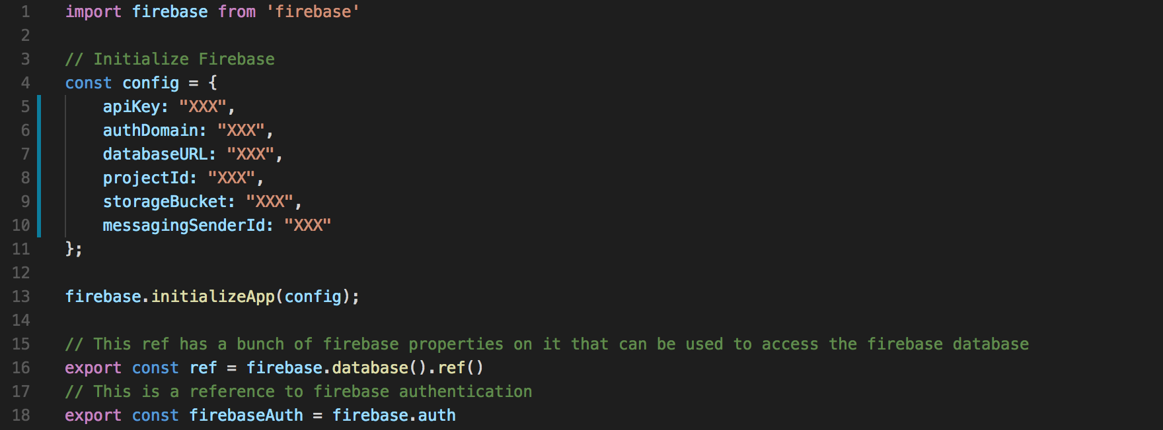Click the opening curly brace on line 4
The height and width of the screenshot is (430, 1163).
(213, 83)
